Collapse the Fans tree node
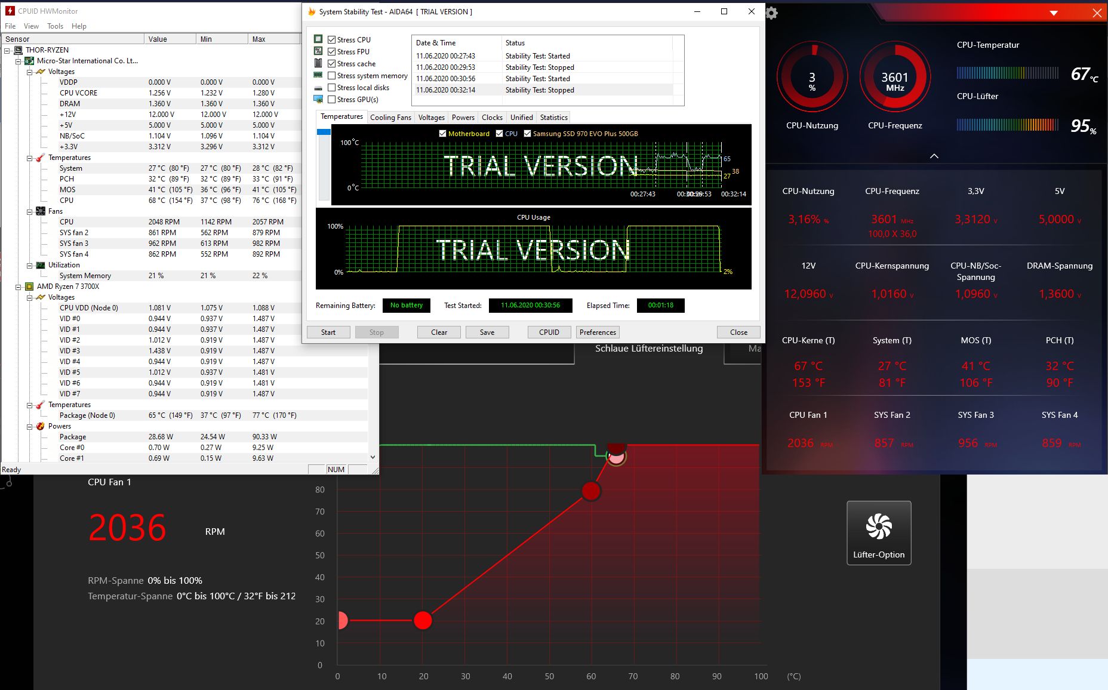1108x690 pixels. point(29,211)
